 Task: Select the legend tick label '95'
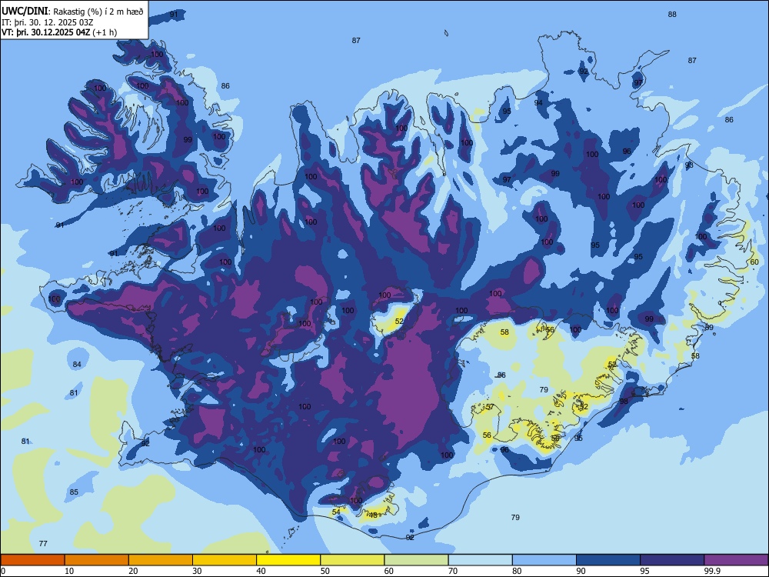645,571
